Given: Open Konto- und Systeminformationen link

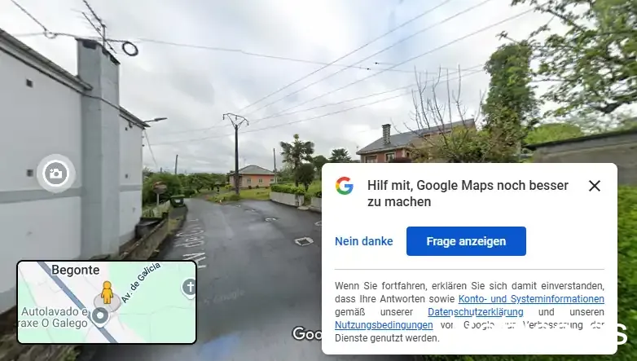Looking at the screenshot, I should click(x=531, y=299).
